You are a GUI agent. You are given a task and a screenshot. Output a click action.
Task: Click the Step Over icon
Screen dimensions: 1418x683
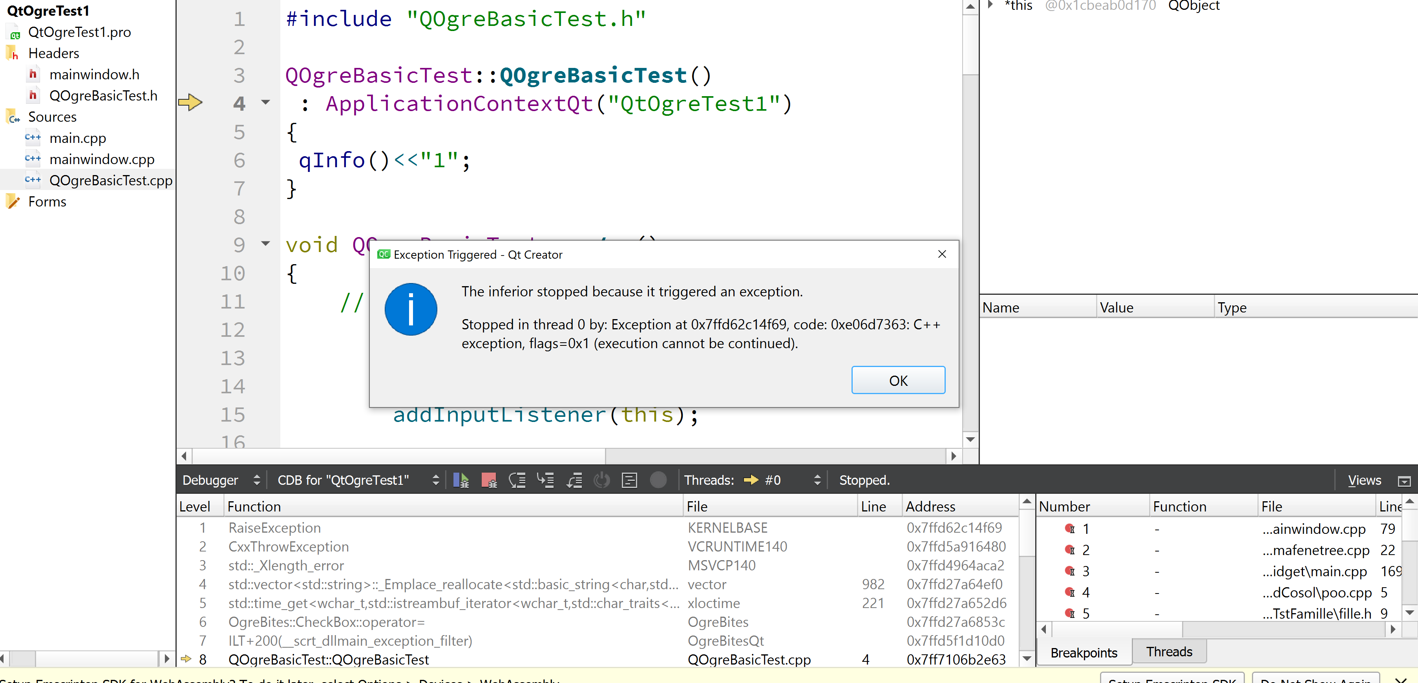pyautogui.click(x=517, y=480)
